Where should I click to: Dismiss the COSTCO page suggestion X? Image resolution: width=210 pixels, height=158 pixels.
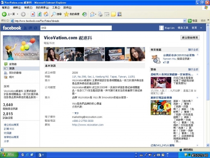coord(198,55)
